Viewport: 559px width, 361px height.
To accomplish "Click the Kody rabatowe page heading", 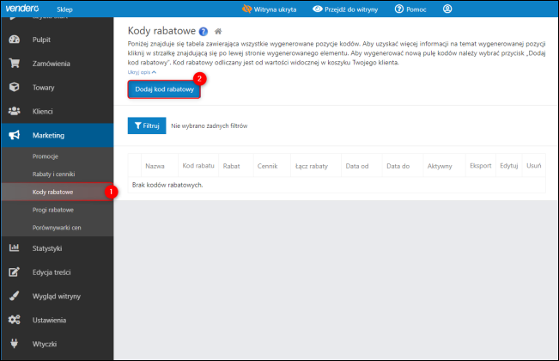I will click(161, 31).
